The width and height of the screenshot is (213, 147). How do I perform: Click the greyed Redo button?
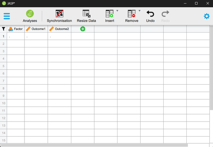165,16
